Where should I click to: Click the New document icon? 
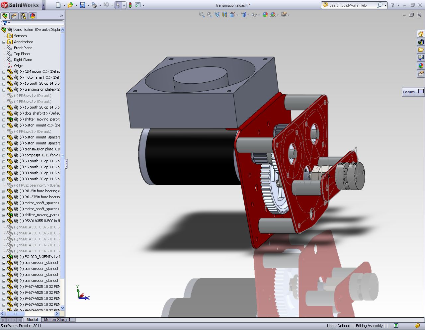58,5
